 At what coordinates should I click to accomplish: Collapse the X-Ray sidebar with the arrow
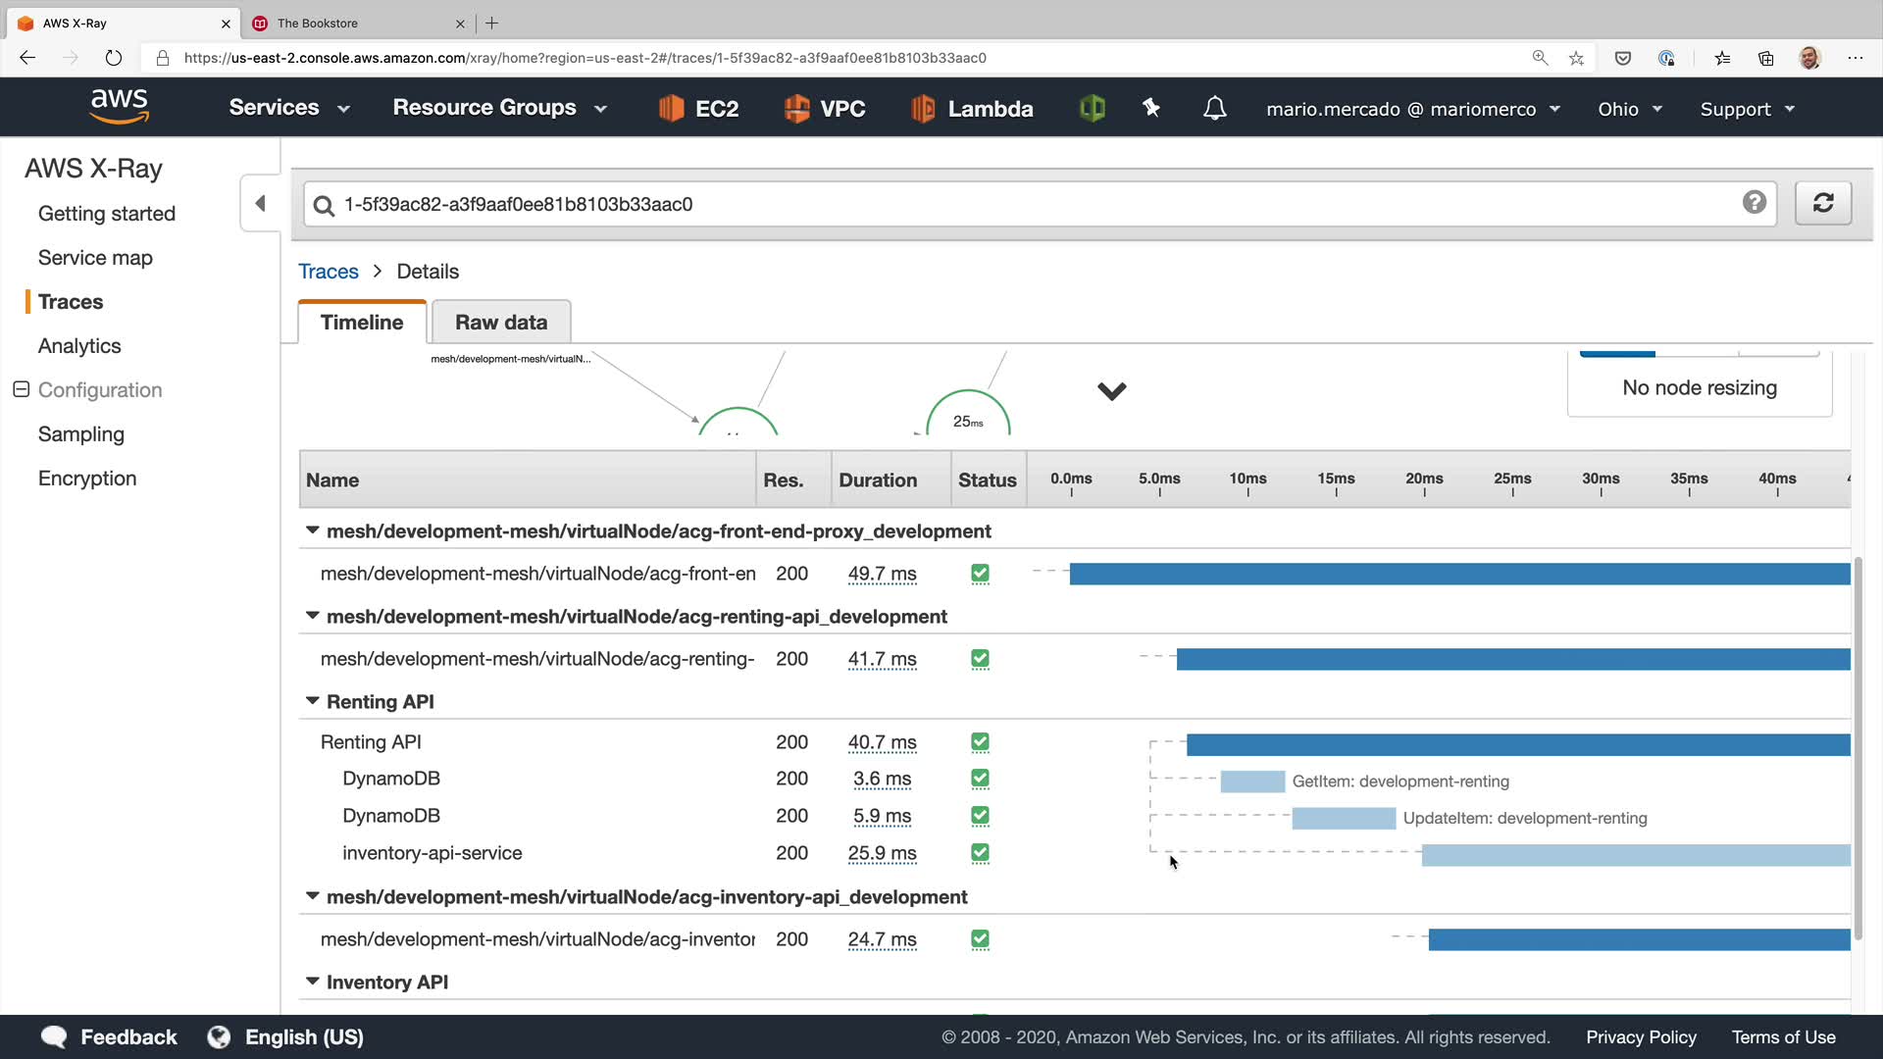(x=261, y=203)
